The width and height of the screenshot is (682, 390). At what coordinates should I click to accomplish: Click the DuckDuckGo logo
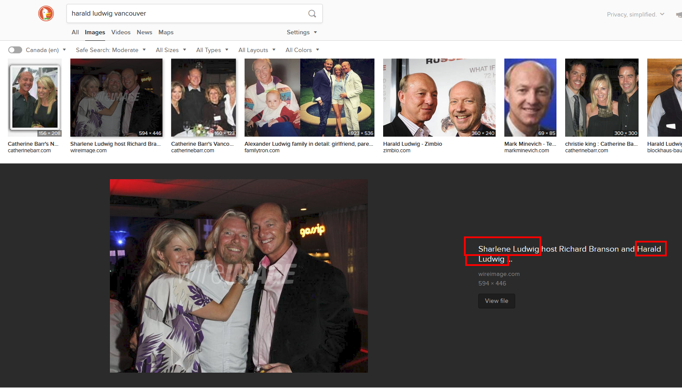[x=46, y=13]
